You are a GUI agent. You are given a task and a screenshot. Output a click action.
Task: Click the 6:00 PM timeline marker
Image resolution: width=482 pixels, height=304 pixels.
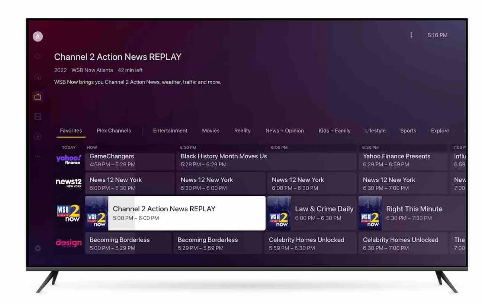pos(279,148)
